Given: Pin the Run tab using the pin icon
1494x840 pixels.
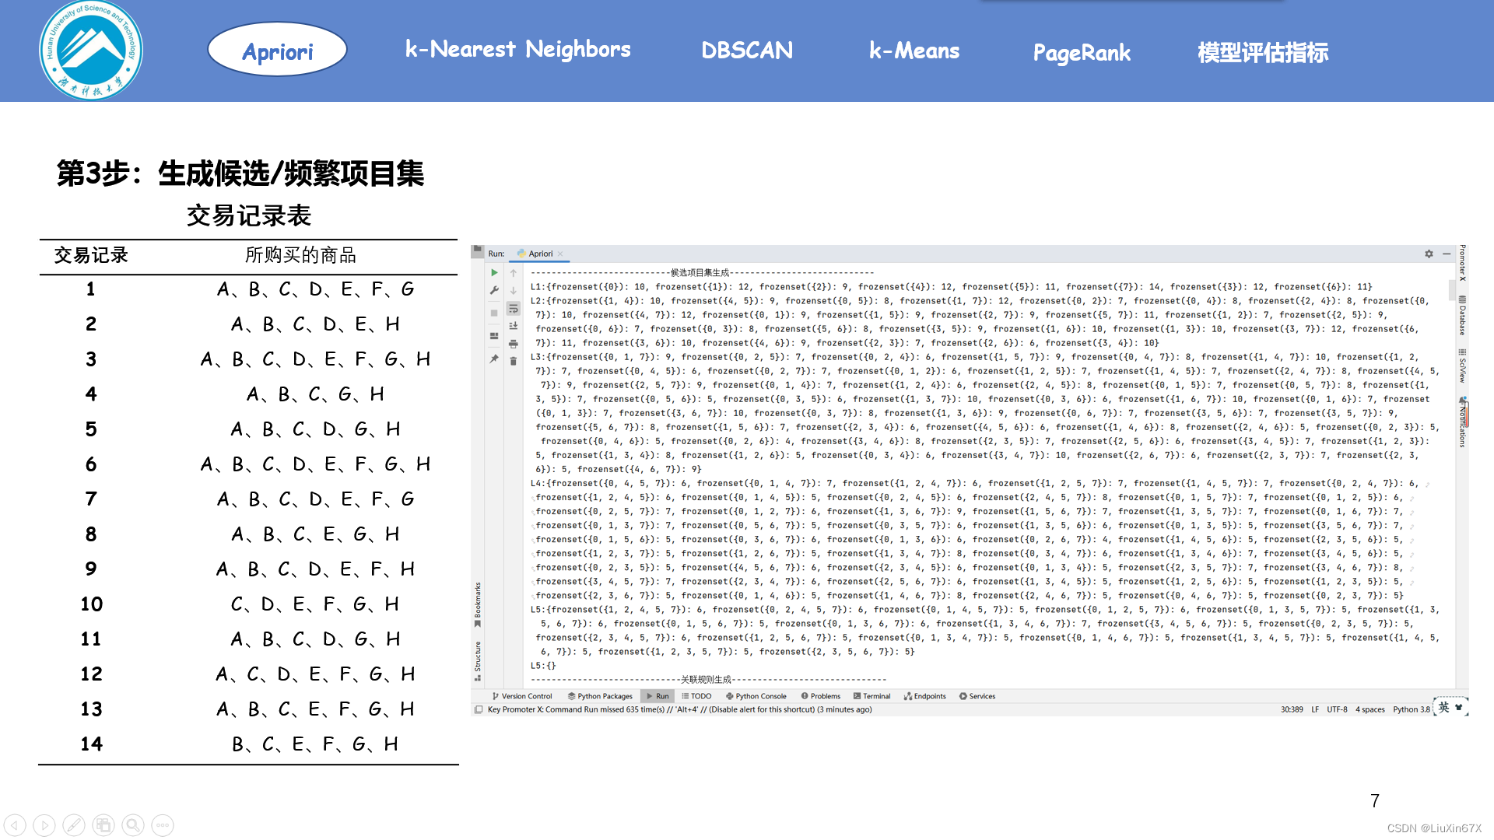Looking at the screenshot, I should point(494,359).
